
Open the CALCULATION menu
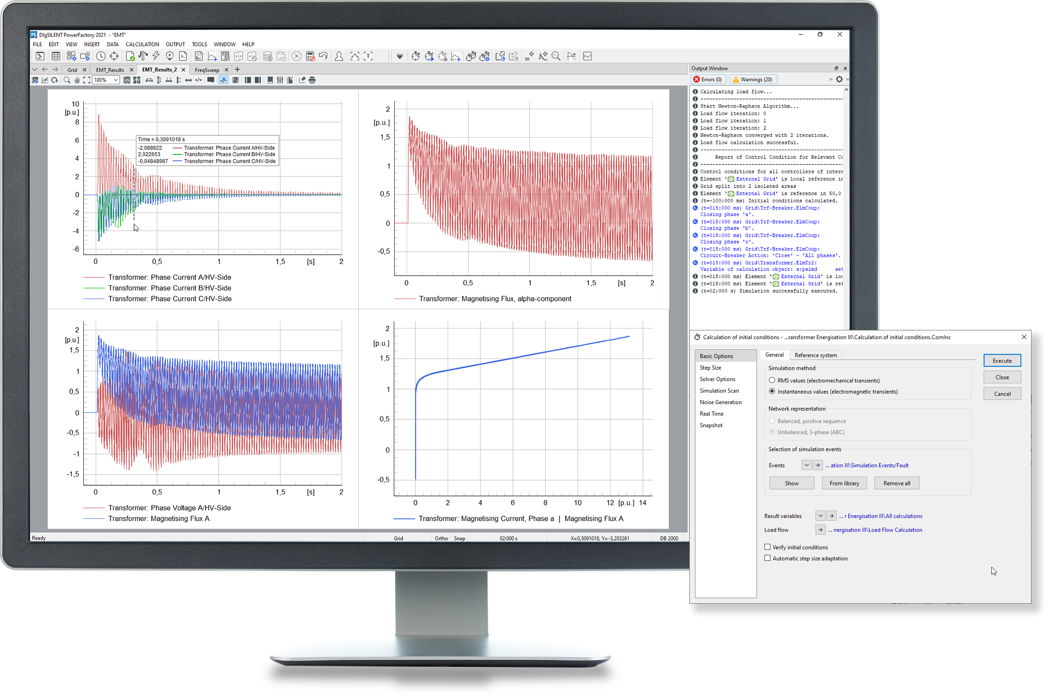coord(142,44)
